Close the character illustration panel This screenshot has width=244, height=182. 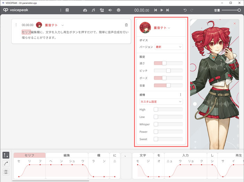(235, 23)
